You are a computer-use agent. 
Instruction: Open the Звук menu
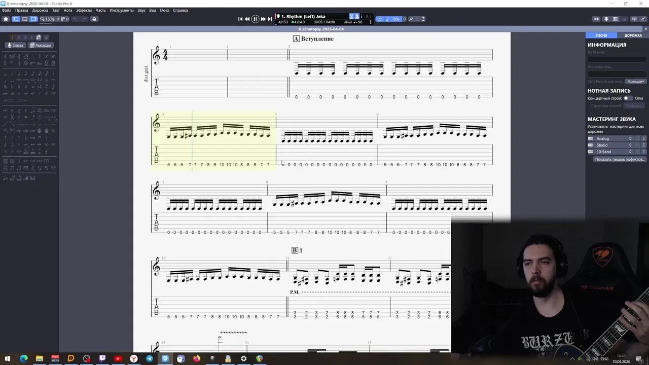point(141,10)
